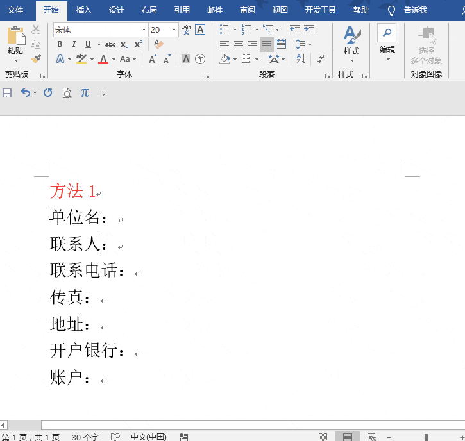This screenshot has height=441, width=465.
Task: Click the Clear Formatting eraser icon
Action: click(159, 44)
